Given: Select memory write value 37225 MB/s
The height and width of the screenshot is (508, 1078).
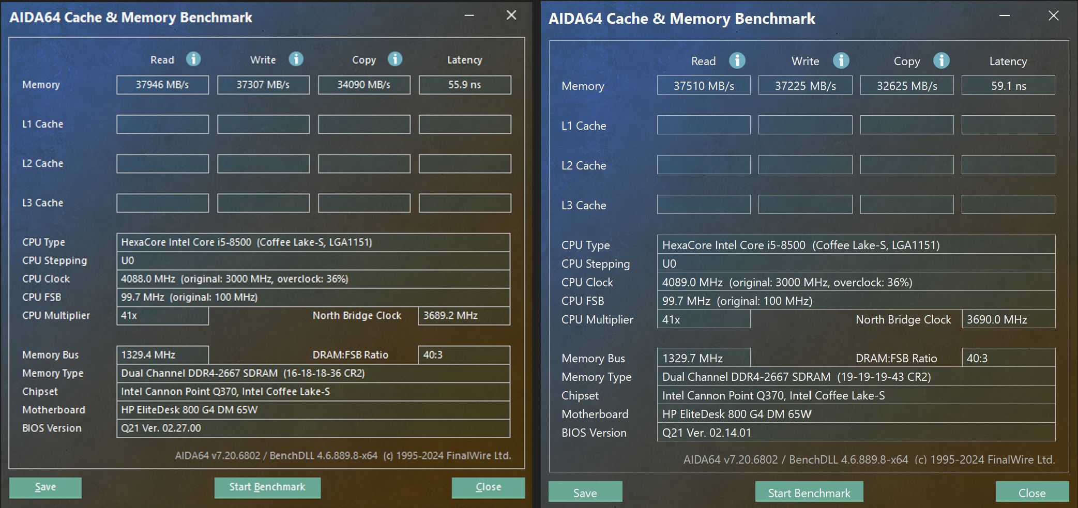Looking at the screenshot, I should [805, 86].
